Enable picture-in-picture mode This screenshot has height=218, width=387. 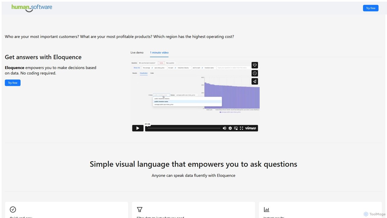tap(236, 128)
